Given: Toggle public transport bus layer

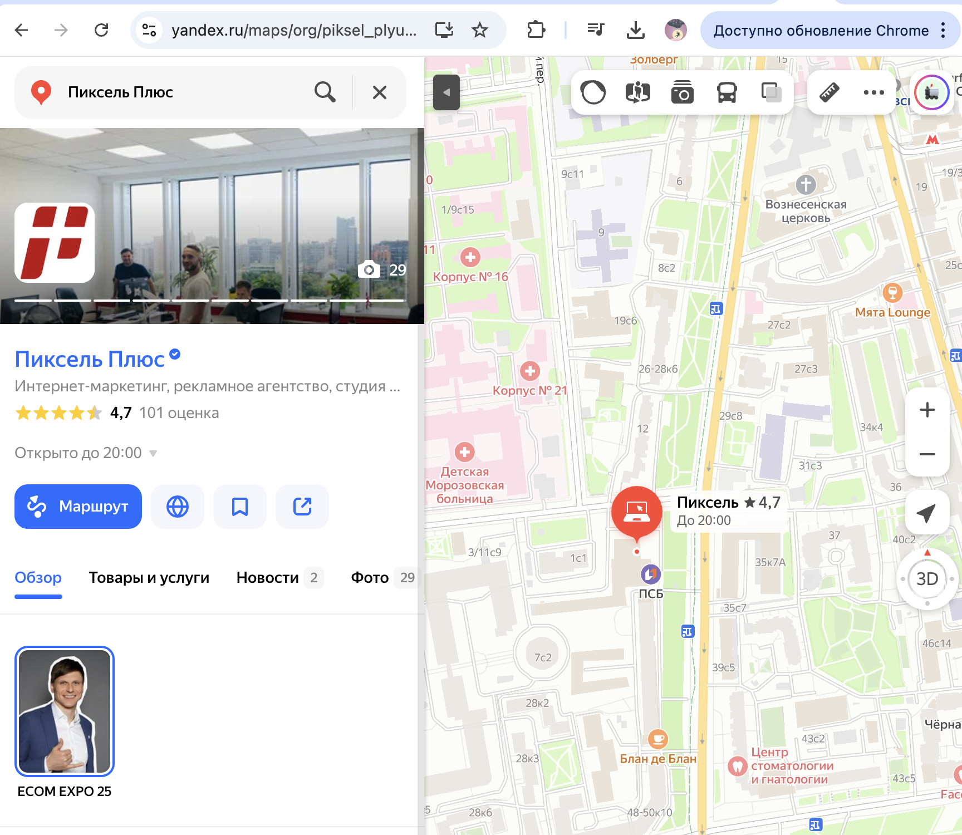Looking at the screenshot, I should click(727, 92).
